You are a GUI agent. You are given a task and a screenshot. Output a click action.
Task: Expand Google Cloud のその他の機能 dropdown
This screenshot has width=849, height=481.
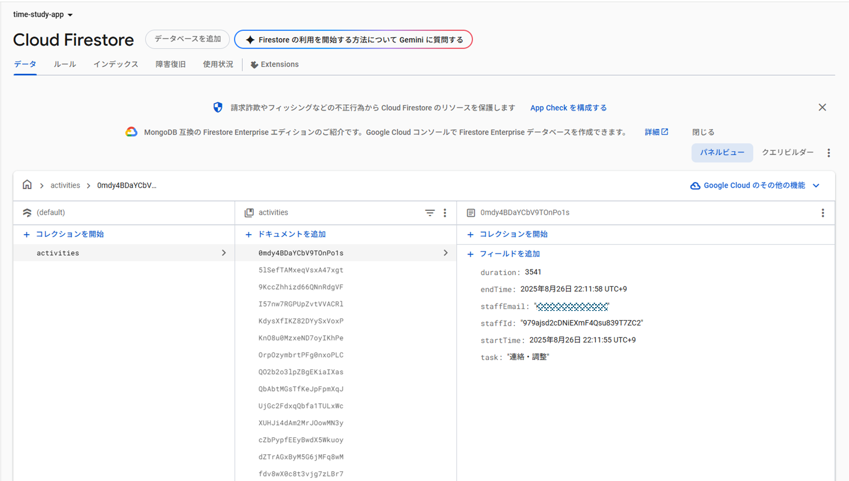(x=755, y=185)
